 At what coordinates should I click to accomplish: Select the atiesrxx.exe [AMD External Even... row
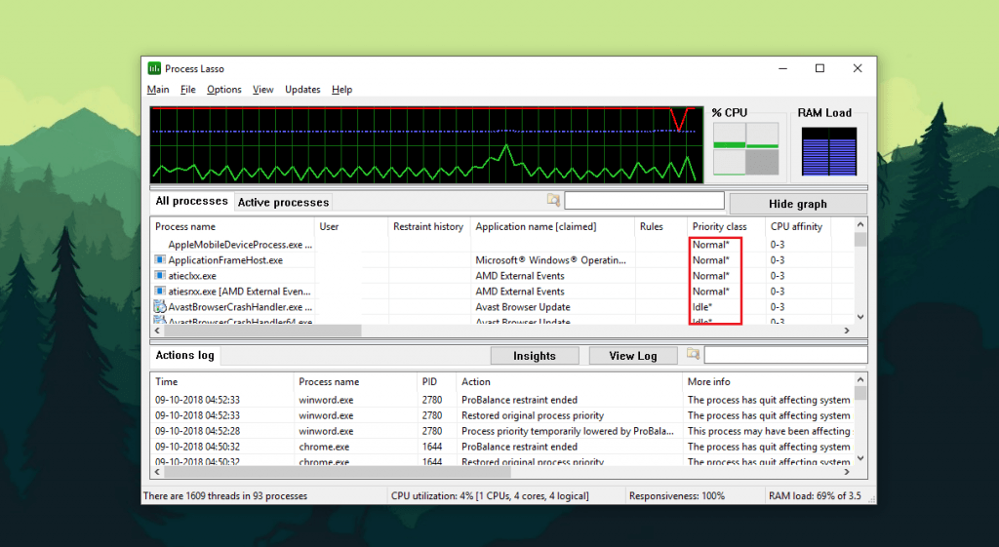coord(502,291)
